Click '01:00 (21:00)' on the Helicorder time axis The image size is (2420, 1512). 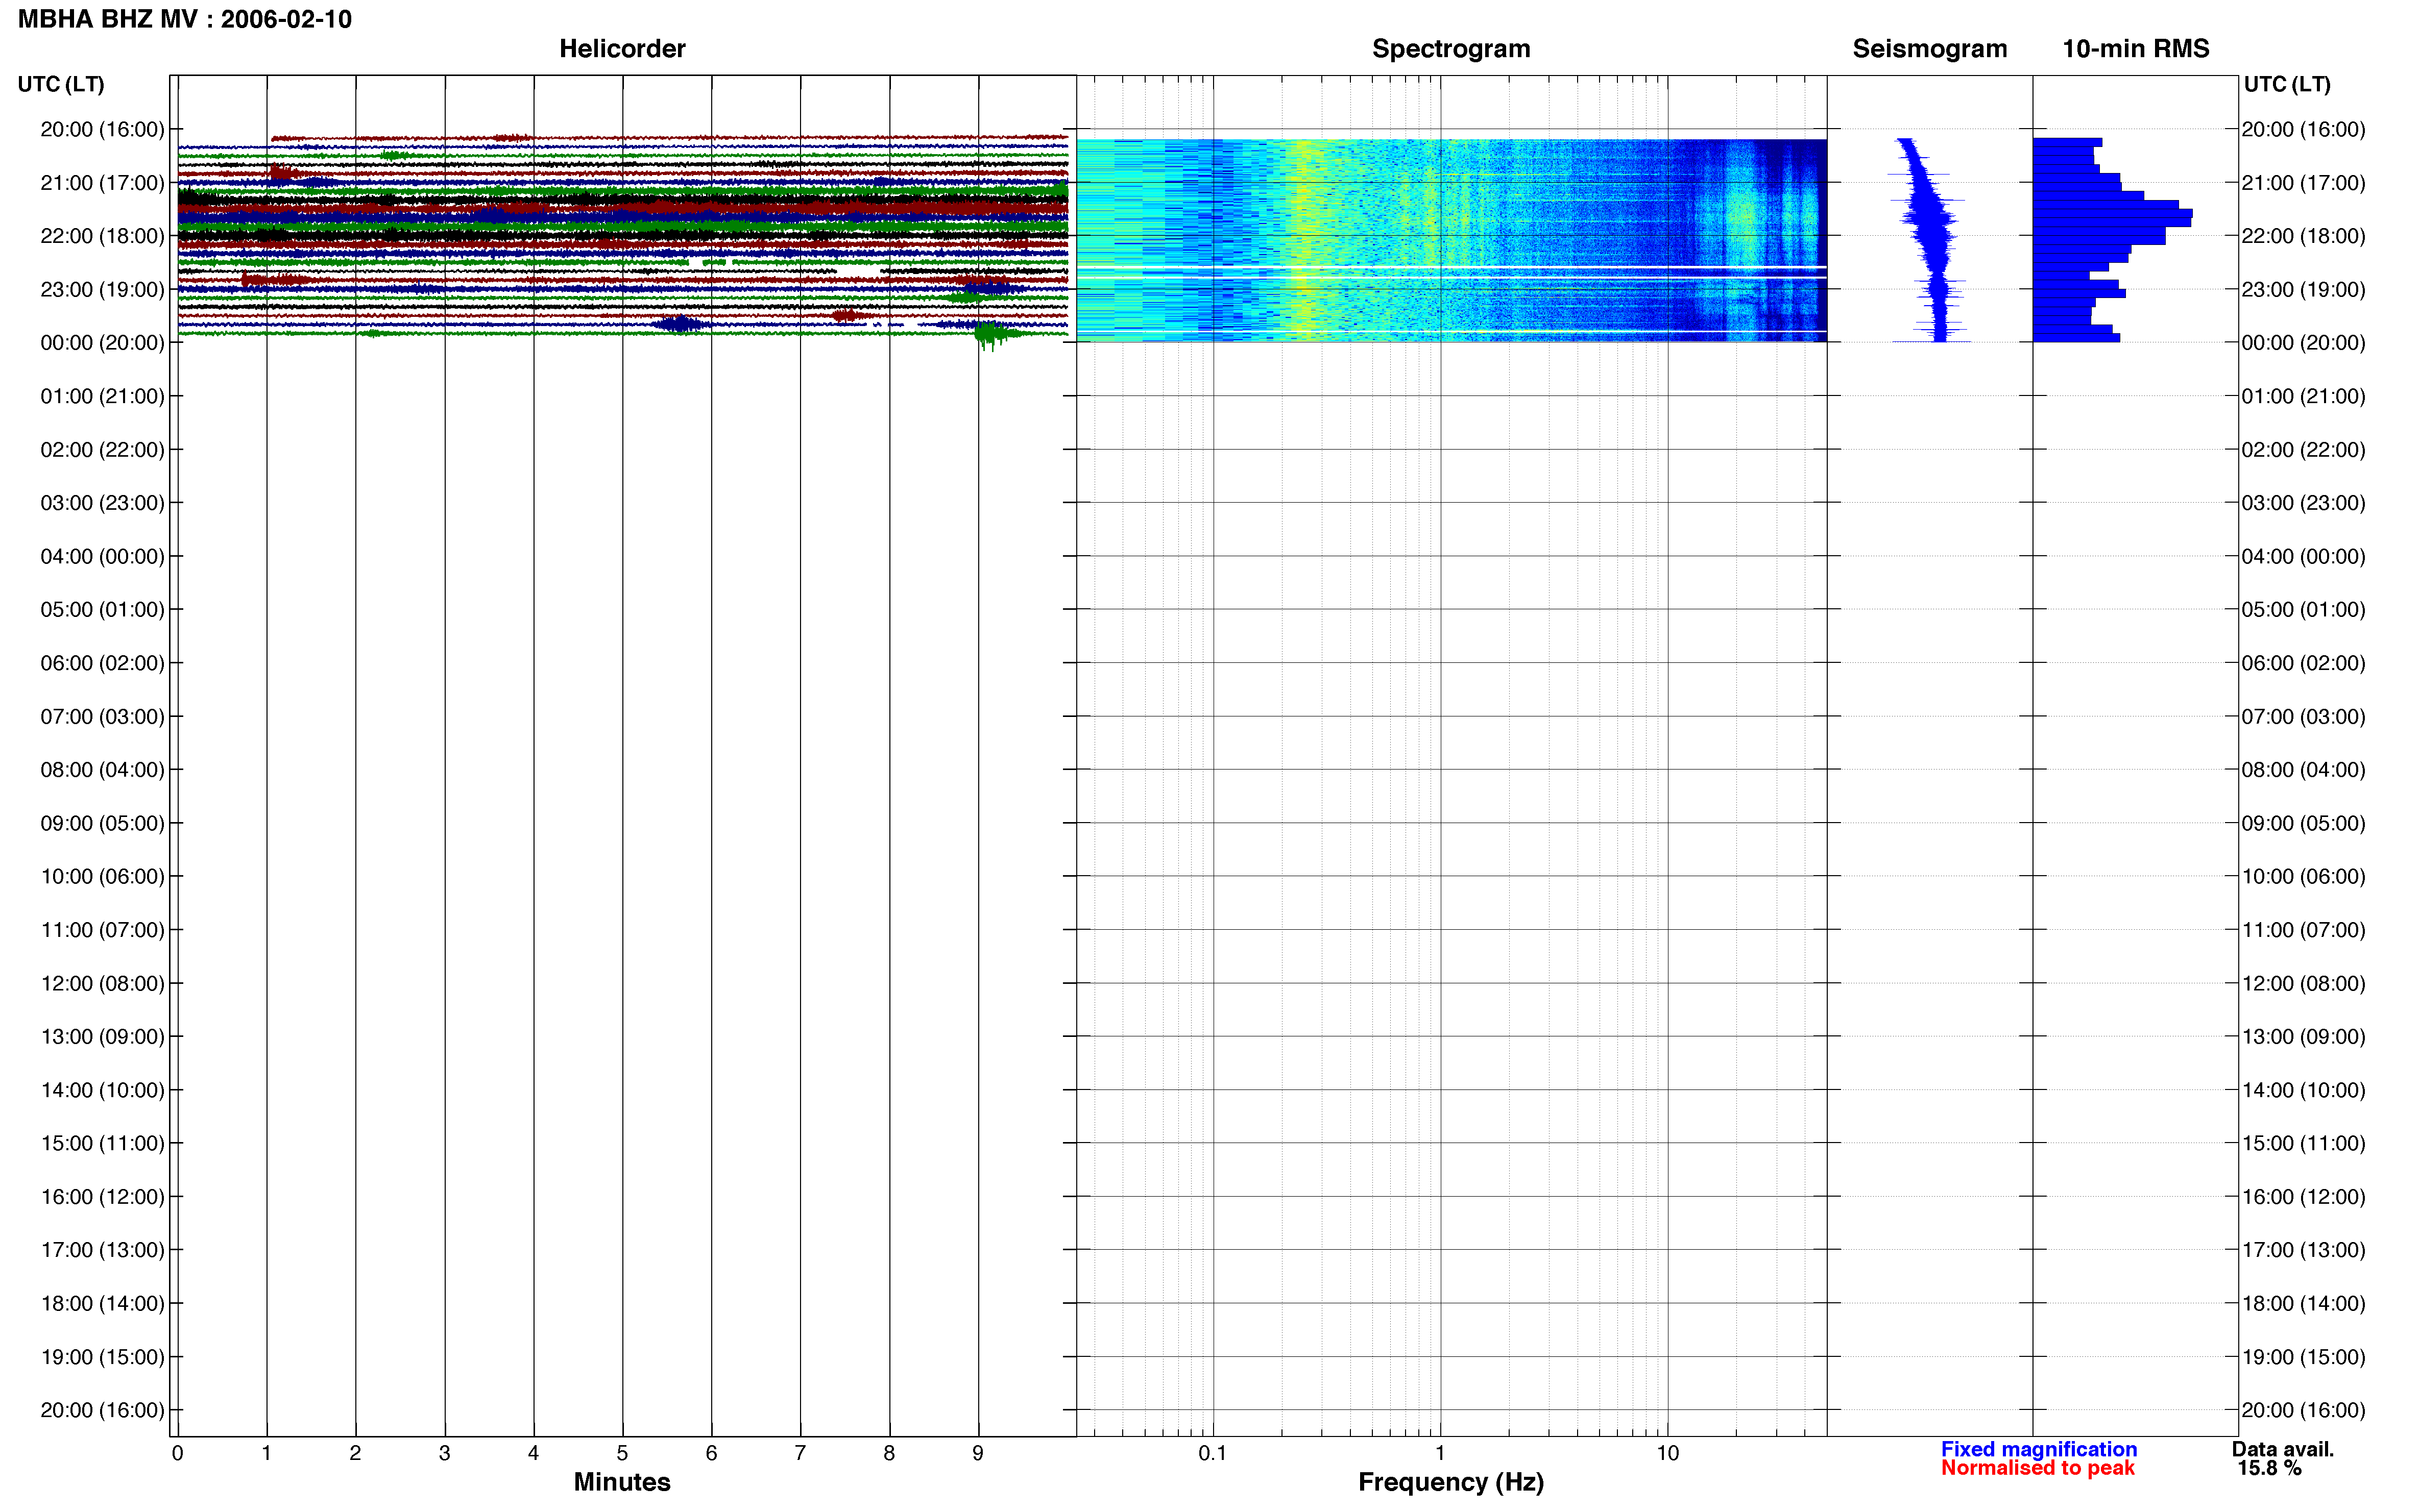(x=102, y=396)
